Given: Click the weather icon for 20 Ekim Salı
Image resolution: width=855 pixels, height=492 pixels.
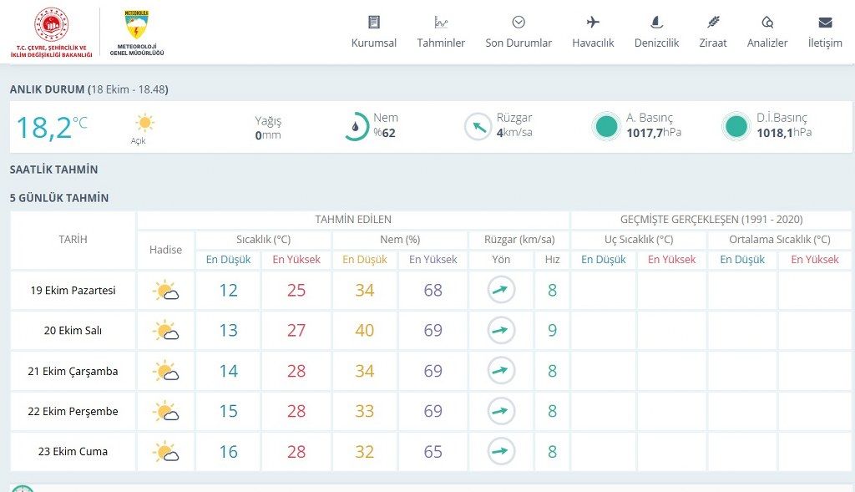Looking at the screenshot, I should [x=166, y=331].
